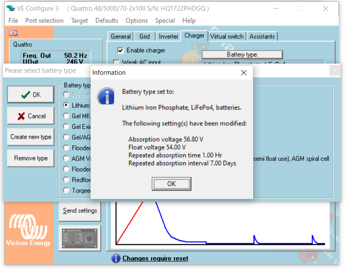Select the Redflow battery radio option
Screen dimensions: 346x271
point(66,180)
